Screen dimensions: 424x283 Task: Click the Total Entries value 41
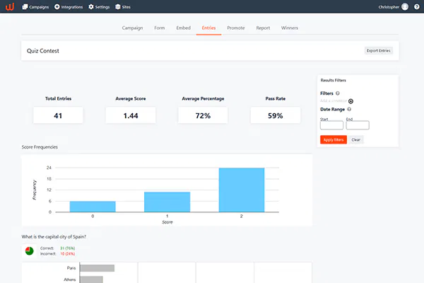tap(58, 115)
